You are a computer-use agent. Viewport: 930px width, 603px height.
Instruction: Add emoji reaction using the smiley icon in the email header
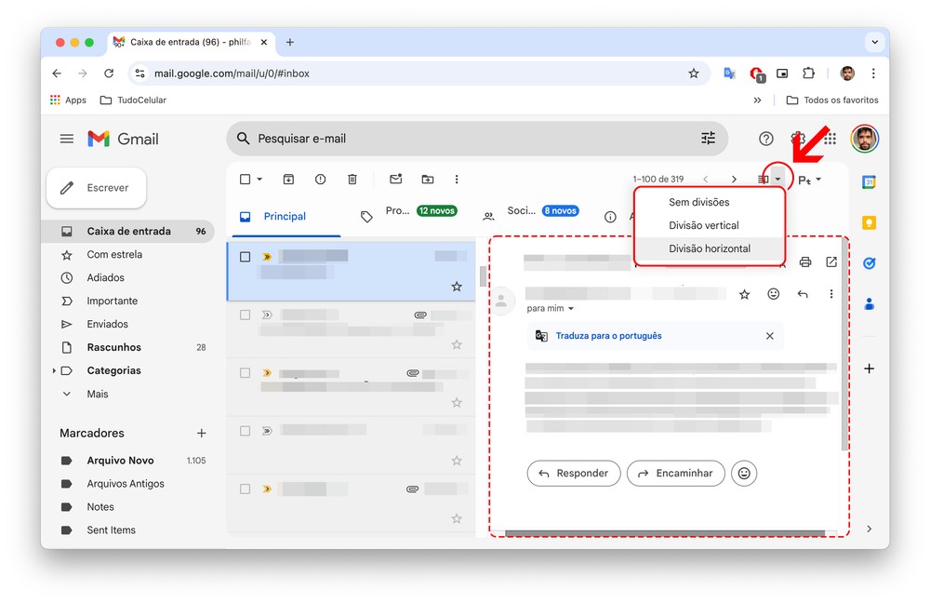773,294
